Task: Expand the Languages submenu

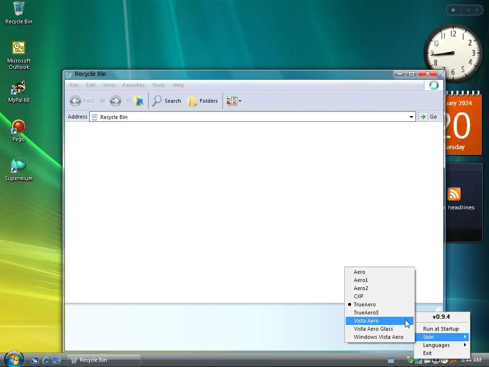Action: pos(442,345)
